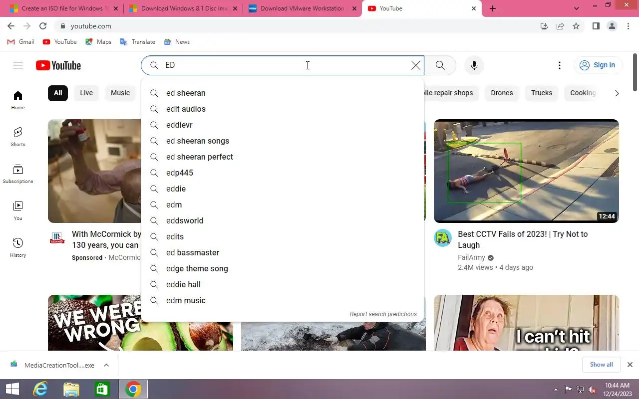Select the All category chip
The height and width of the screenshot is (399, 639).
tap(58, 93)
